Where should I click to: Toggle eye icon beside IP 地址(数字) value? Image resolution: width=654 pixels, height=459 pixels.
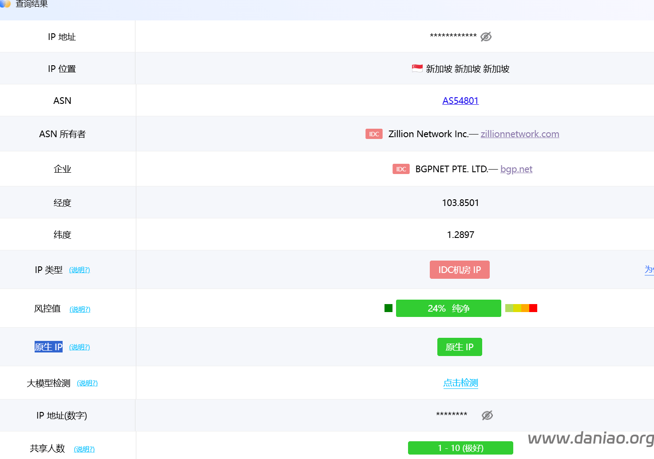487,415
